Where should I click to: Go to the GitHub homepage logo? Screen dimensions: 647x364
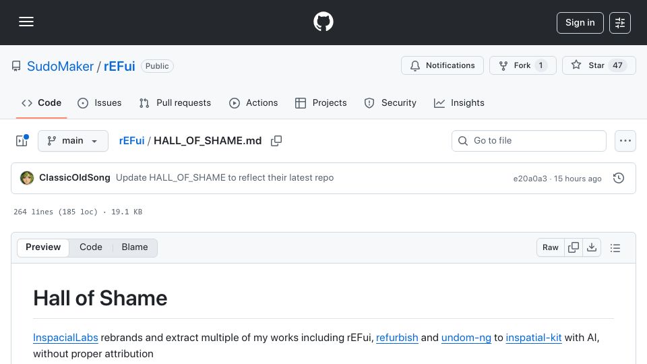(323, 22)
